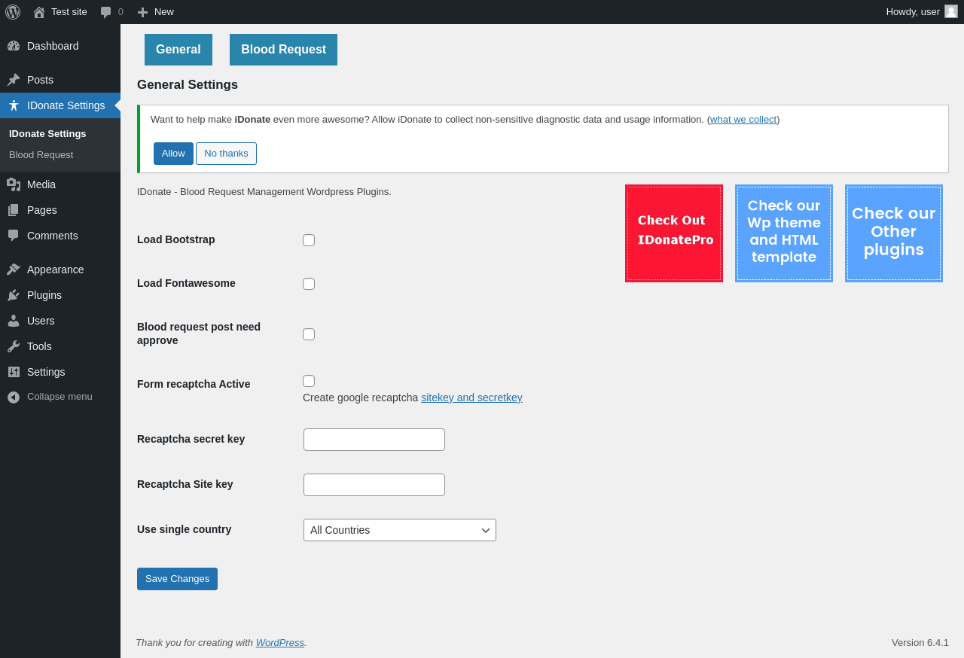This screenshot has height=658, width=964.
Task: Check Blood request post need approve
Action: point(309,334)
